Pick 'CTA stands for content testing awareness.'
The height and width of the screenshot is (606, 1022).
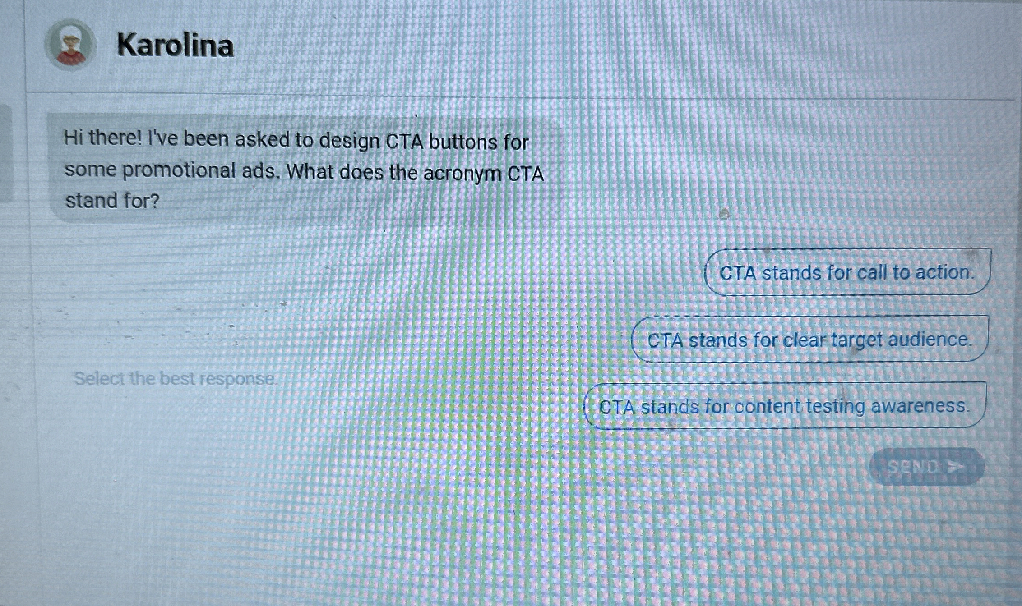(785, 406)
